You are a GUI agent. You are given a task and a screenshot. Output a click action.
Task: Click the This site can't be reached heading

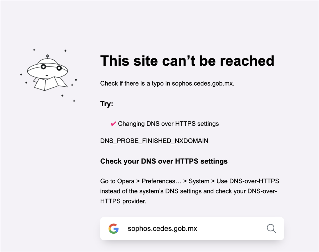187,61
